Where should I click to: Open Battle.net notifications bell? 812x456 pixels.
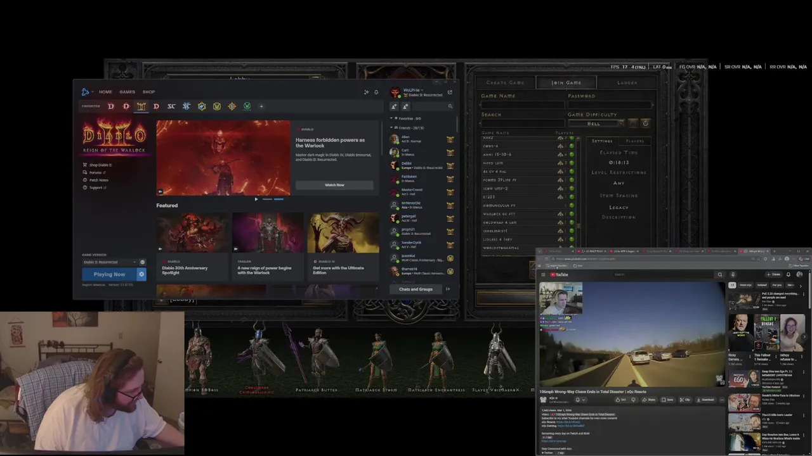pos(376,92)
